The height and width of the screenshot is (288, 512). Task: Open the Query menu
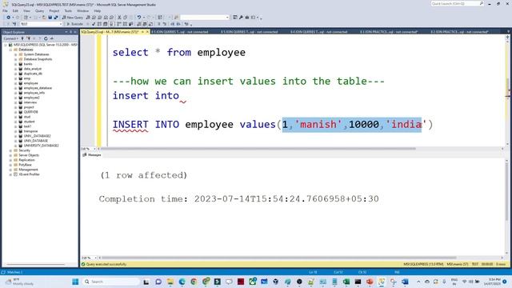(39, 10)
